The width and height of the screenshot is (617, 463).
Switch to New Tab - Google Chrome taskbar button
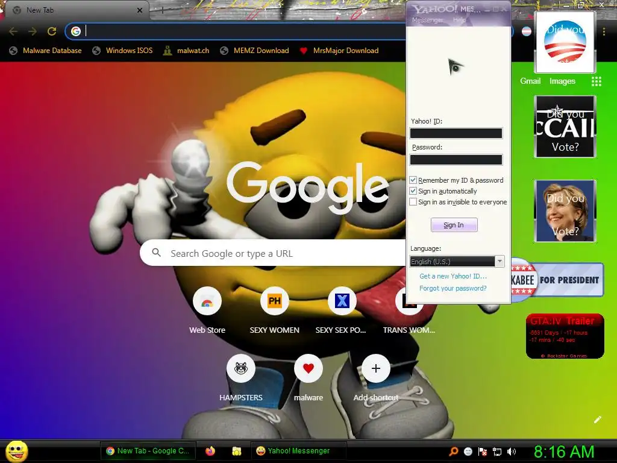[x=148, y=451]
